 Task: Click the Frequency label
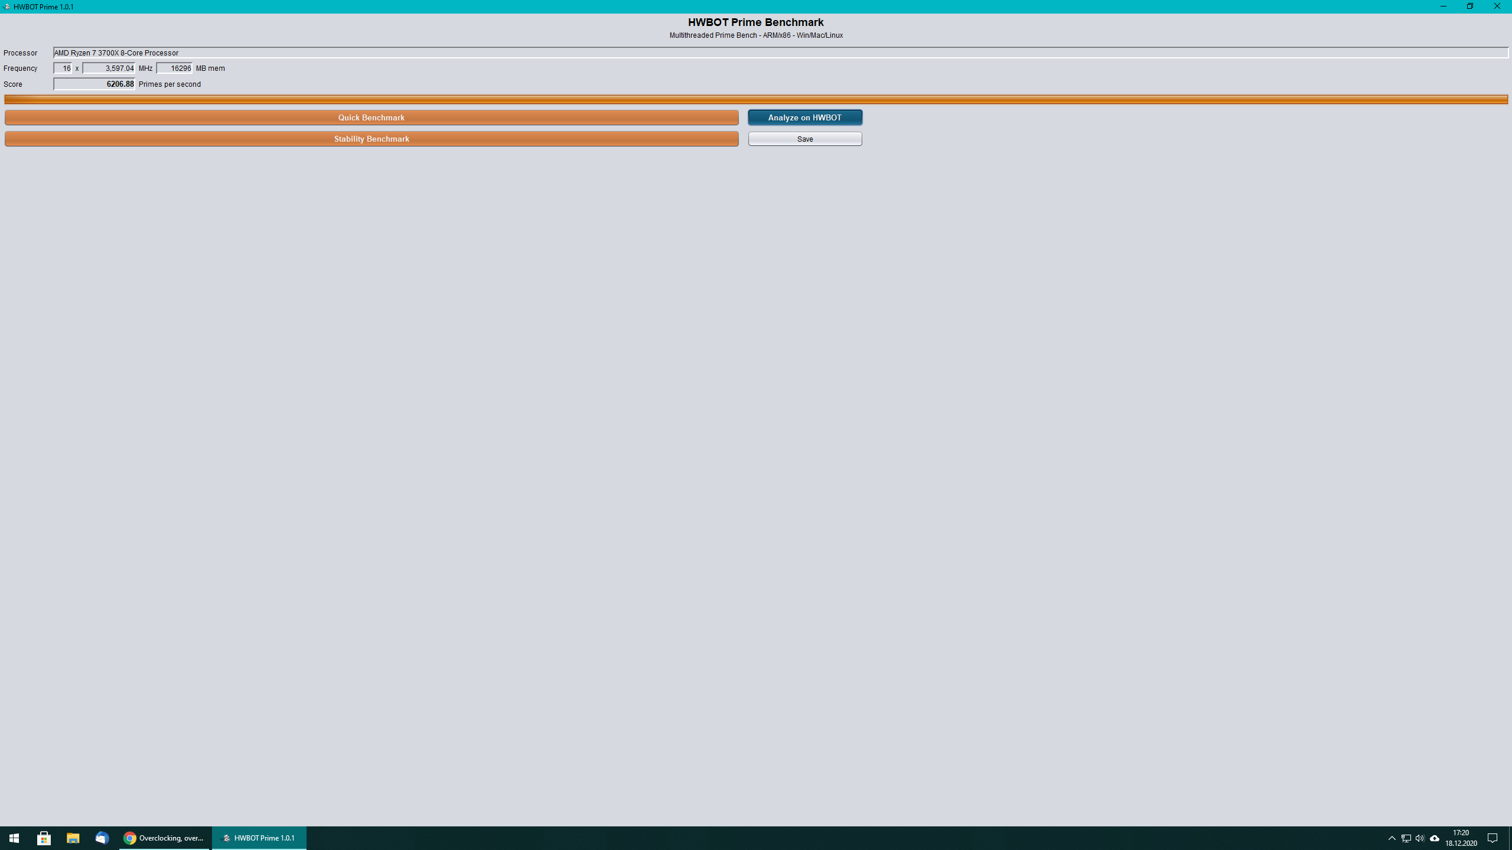pyautogui.click(x=20, y=68)
